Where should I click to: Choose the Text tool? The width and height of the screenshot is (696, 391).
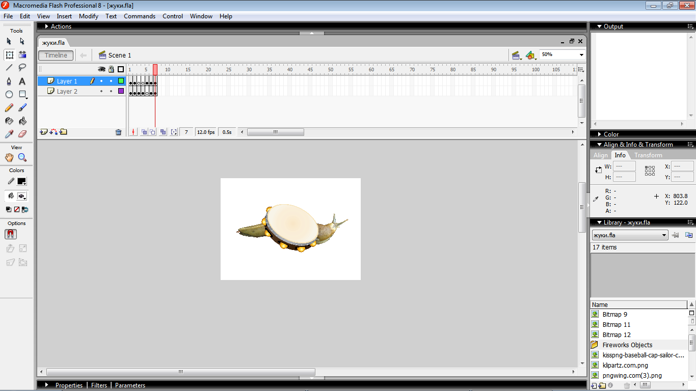coord(22,81)
